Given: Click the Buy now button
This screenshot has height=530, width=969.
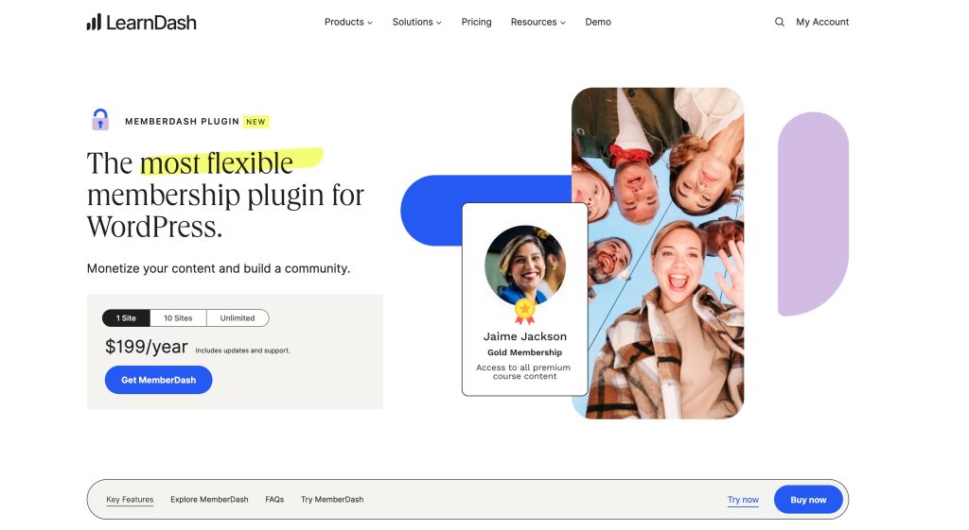Looking at the screenshot, I should [808, 499].
